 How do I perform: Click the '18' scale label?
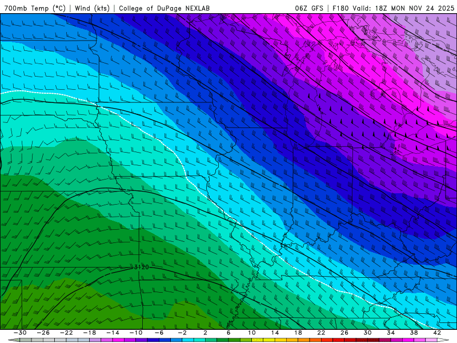tap(298, 333)
